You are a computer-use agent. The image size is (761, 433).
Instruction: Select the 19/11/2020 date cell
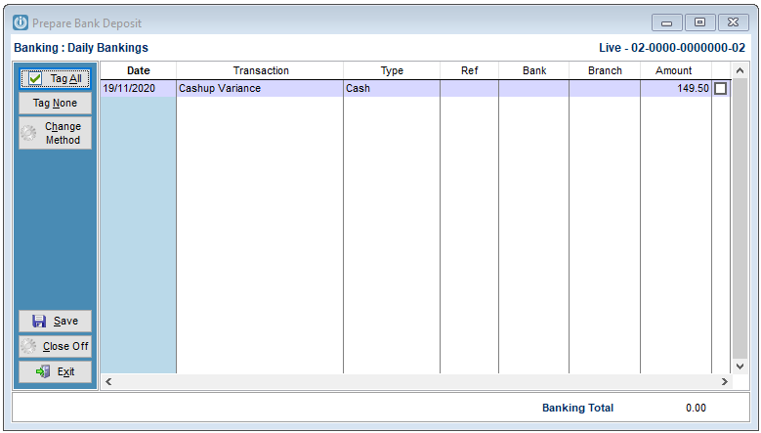tap(139, 88)
